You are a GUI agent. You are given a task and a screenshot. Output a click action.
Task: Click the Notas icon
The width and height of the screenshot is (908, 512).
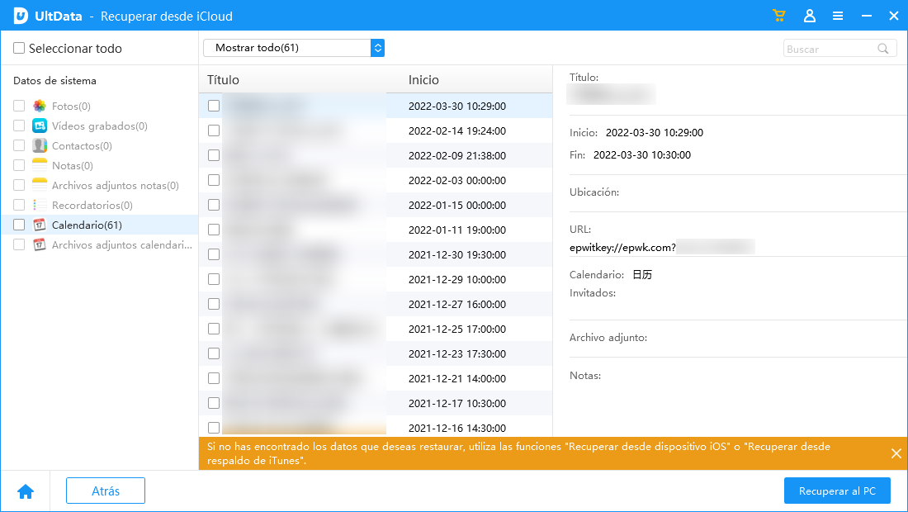[x=40, y=165]
